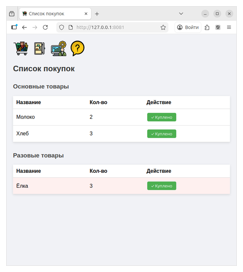Screen dimensions: 243x272
Task: Reload the current page
Action: coord(45,27)
